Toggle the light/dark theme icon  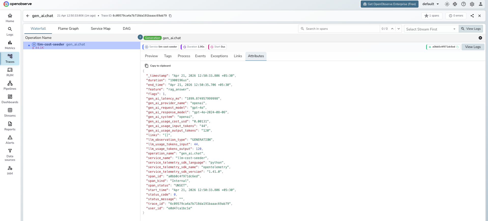coord(447,4)
